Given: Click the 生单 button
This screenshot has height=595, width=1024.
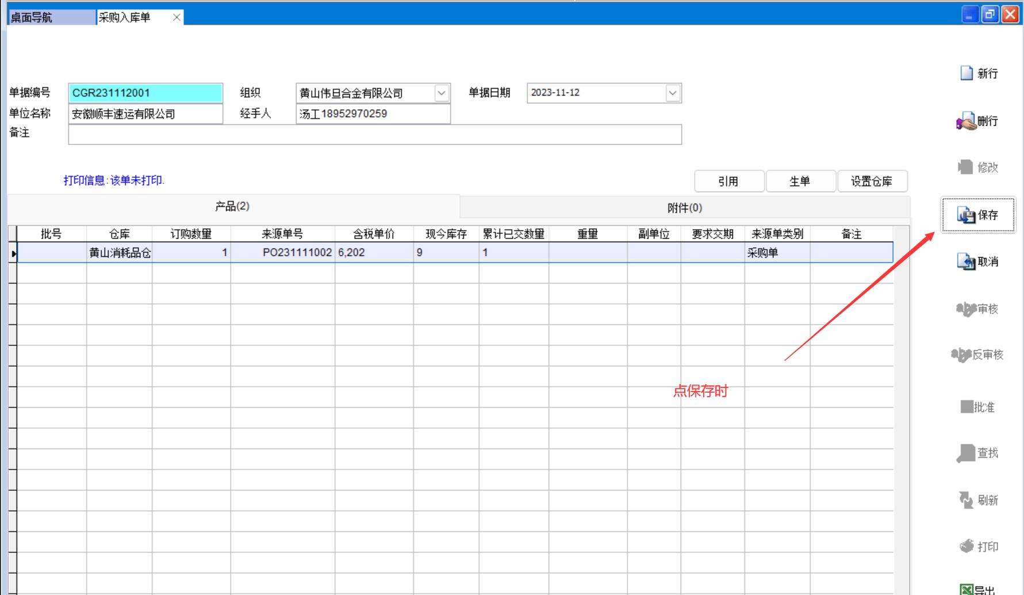Looking at the screenshot, I should 800,182.
